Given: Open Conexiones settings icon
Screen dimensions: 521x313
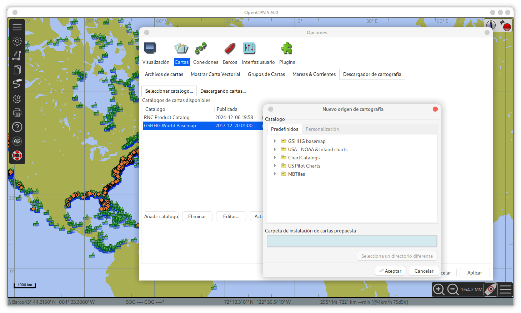Looking at the screenshot, I should 201,48.
